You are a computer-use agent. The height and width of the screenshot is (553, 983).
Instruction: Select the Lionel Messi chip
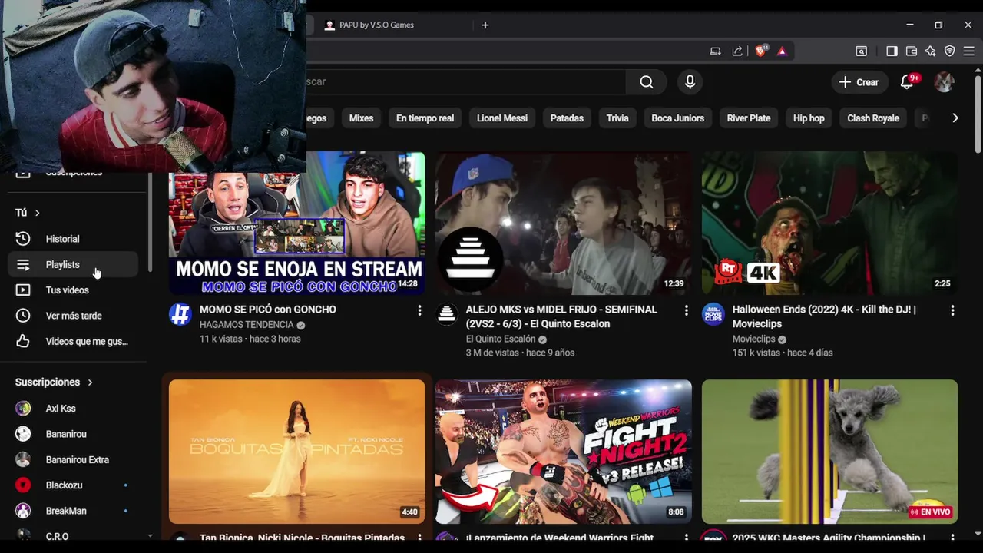pos(502,118)
